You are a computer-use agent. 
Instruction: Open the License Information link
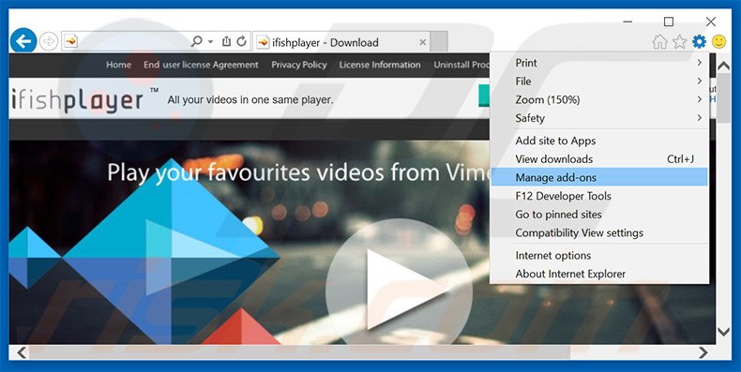click(380, 66)
